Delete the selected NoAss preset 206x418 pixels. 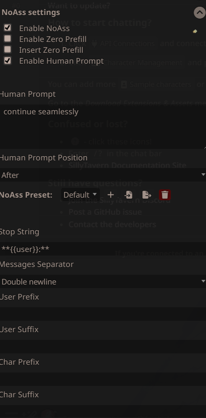tap(165, 195)
